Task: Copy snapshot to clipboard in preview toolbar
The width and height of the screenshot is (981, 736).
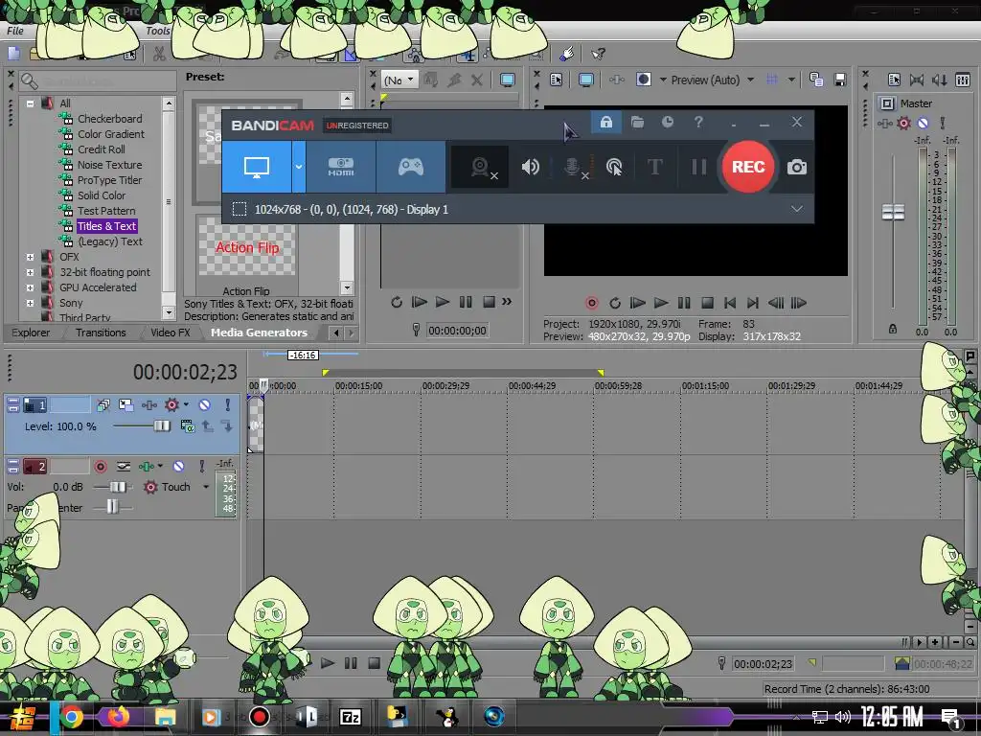Action: pos(816,80)
